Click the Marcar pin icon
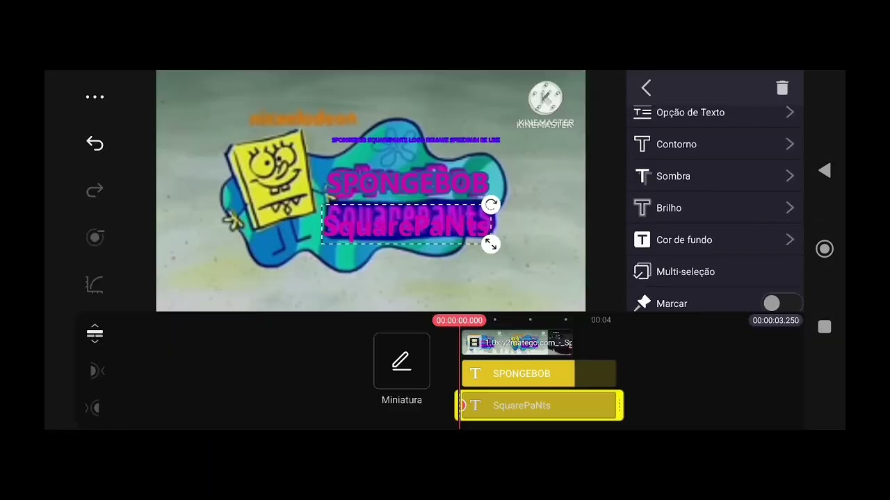 pos(642,303)
